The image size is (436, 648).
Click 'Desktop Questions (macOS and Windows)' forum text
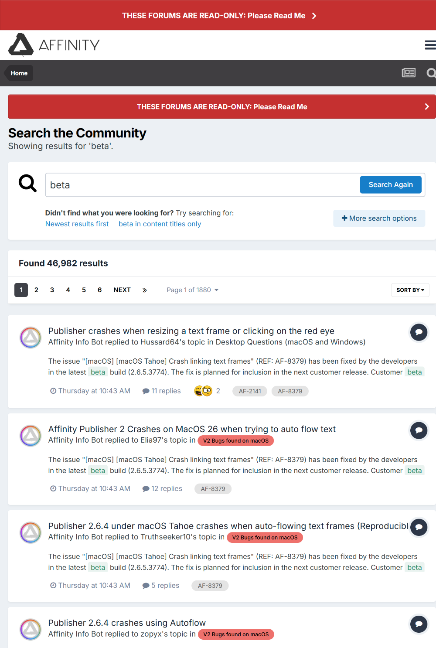click(x=290, y=342)
